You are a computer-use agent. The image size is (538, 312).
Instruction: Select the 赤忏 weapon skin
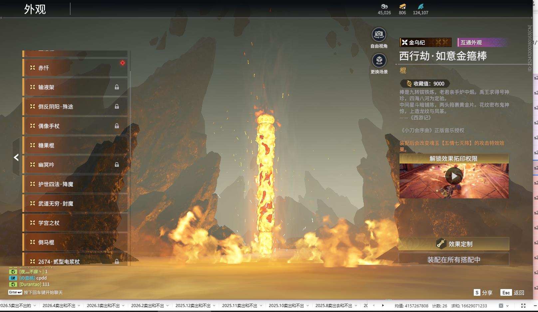pyautogui.click(x=75, y=68)
